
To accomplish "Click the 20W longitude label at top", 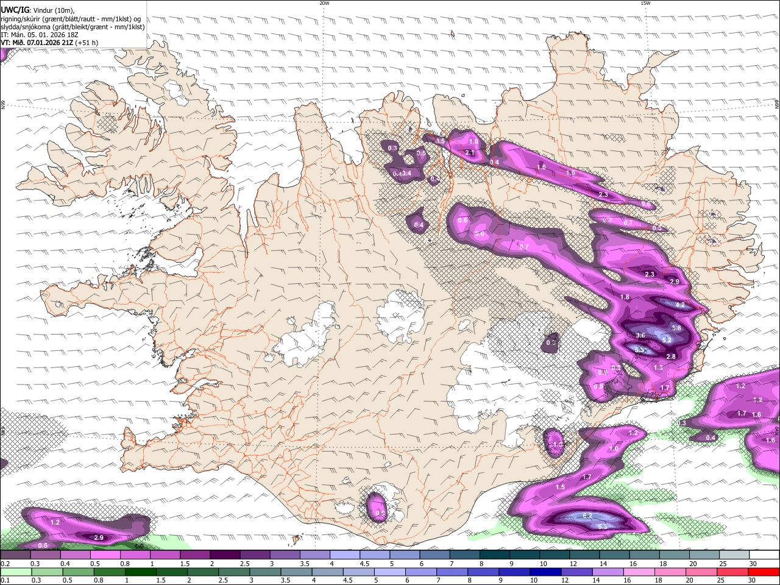I will 324,3.
